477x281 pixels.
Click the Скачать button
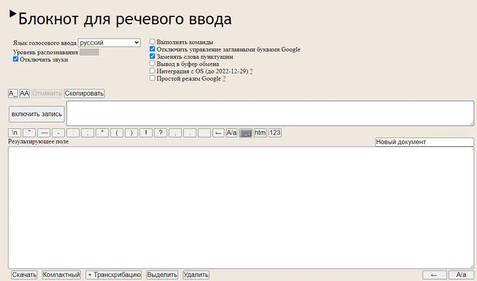24,275
